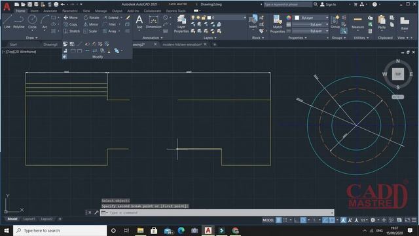
Task: Click the Undo arrow in quick access toolbar
Action: 63,5
